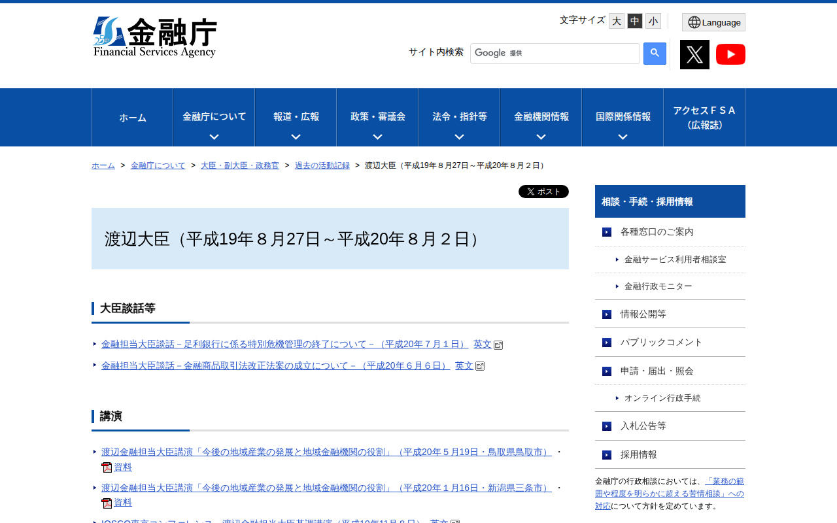Viewport: 837px width, 523px height.
Task: Open オンライン行政手続 sidebar link
Action: click(x=662, y=398)
